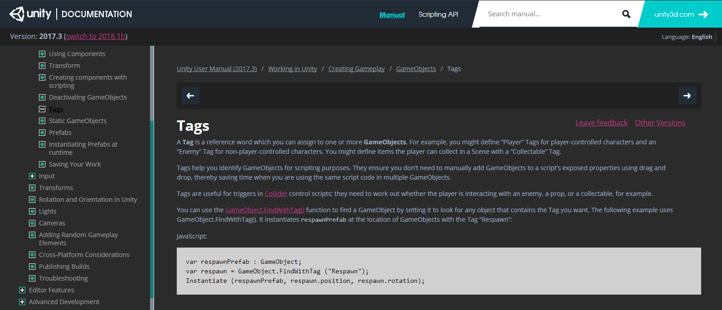722x310 pixels.
Task: Click the bullet icon beside Cross-Platform Considerations
Action: (32, 255)
